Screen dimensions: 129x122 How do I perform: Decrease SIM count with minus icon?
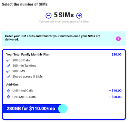coord(48,16)
